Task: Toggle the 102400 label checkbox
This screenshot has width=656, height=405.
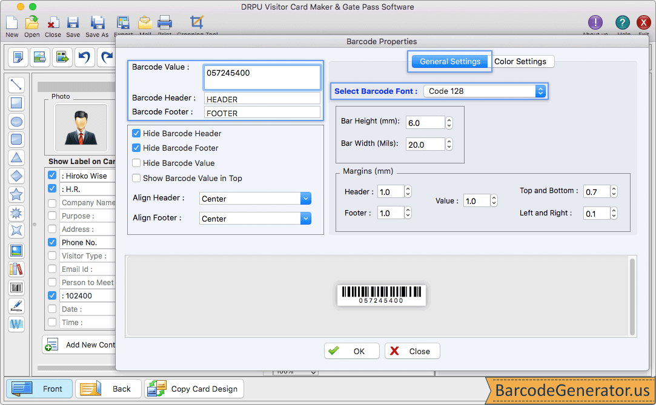Action: [x=52, y=295]
